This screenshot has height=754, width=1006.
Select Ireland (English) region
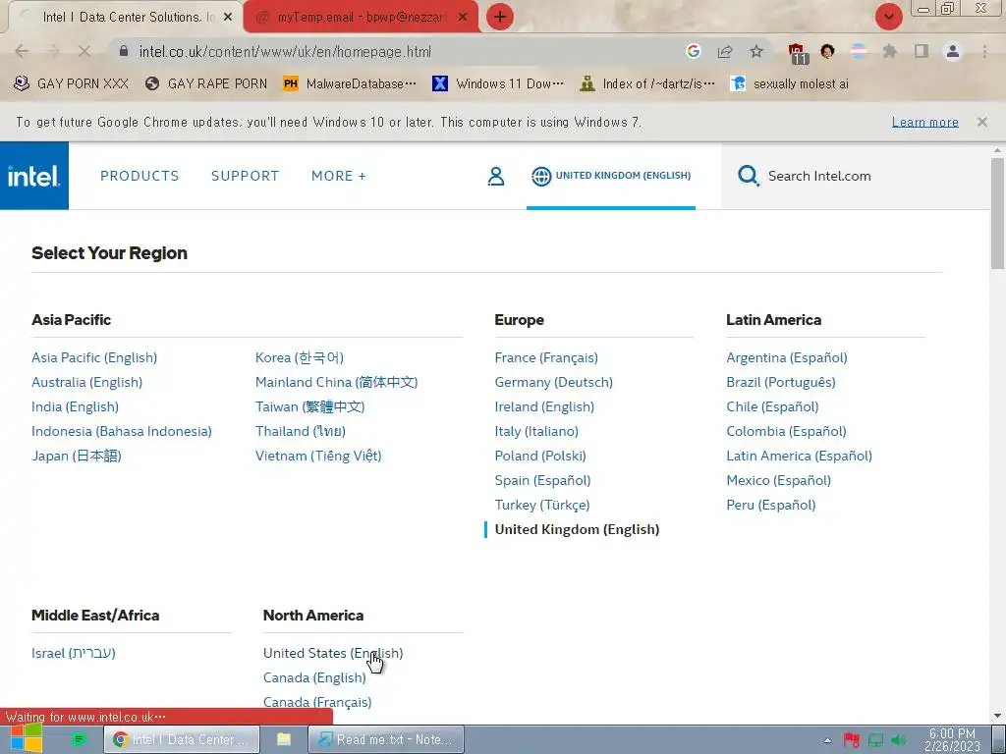(544, 406)
